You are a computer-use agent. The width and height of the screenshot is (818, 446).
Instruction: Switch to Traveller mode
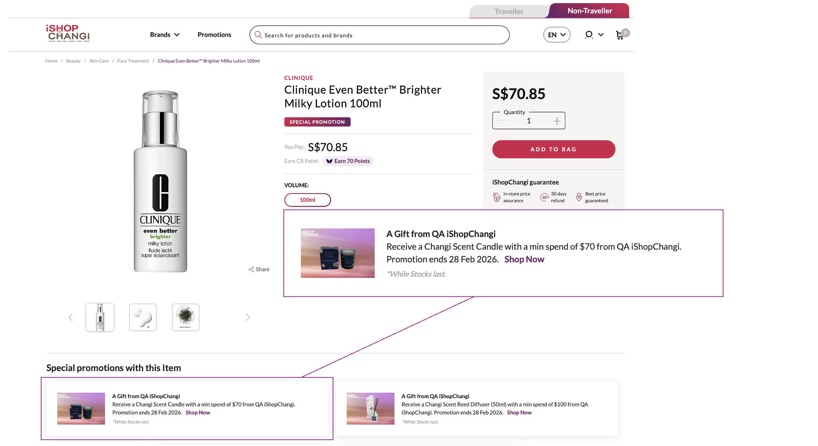509,11
